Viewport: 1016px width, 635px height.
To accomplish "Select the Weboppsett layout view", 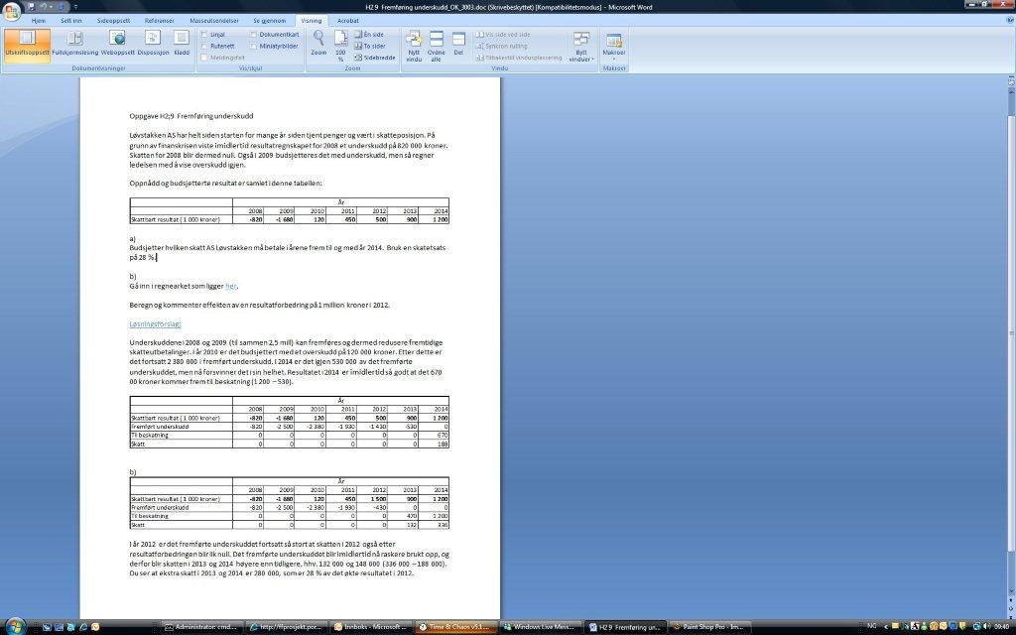I will point(118,43).
